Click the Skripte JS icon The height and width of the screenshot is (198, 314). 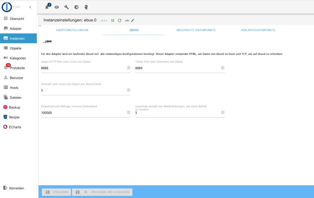coord(5,117)
